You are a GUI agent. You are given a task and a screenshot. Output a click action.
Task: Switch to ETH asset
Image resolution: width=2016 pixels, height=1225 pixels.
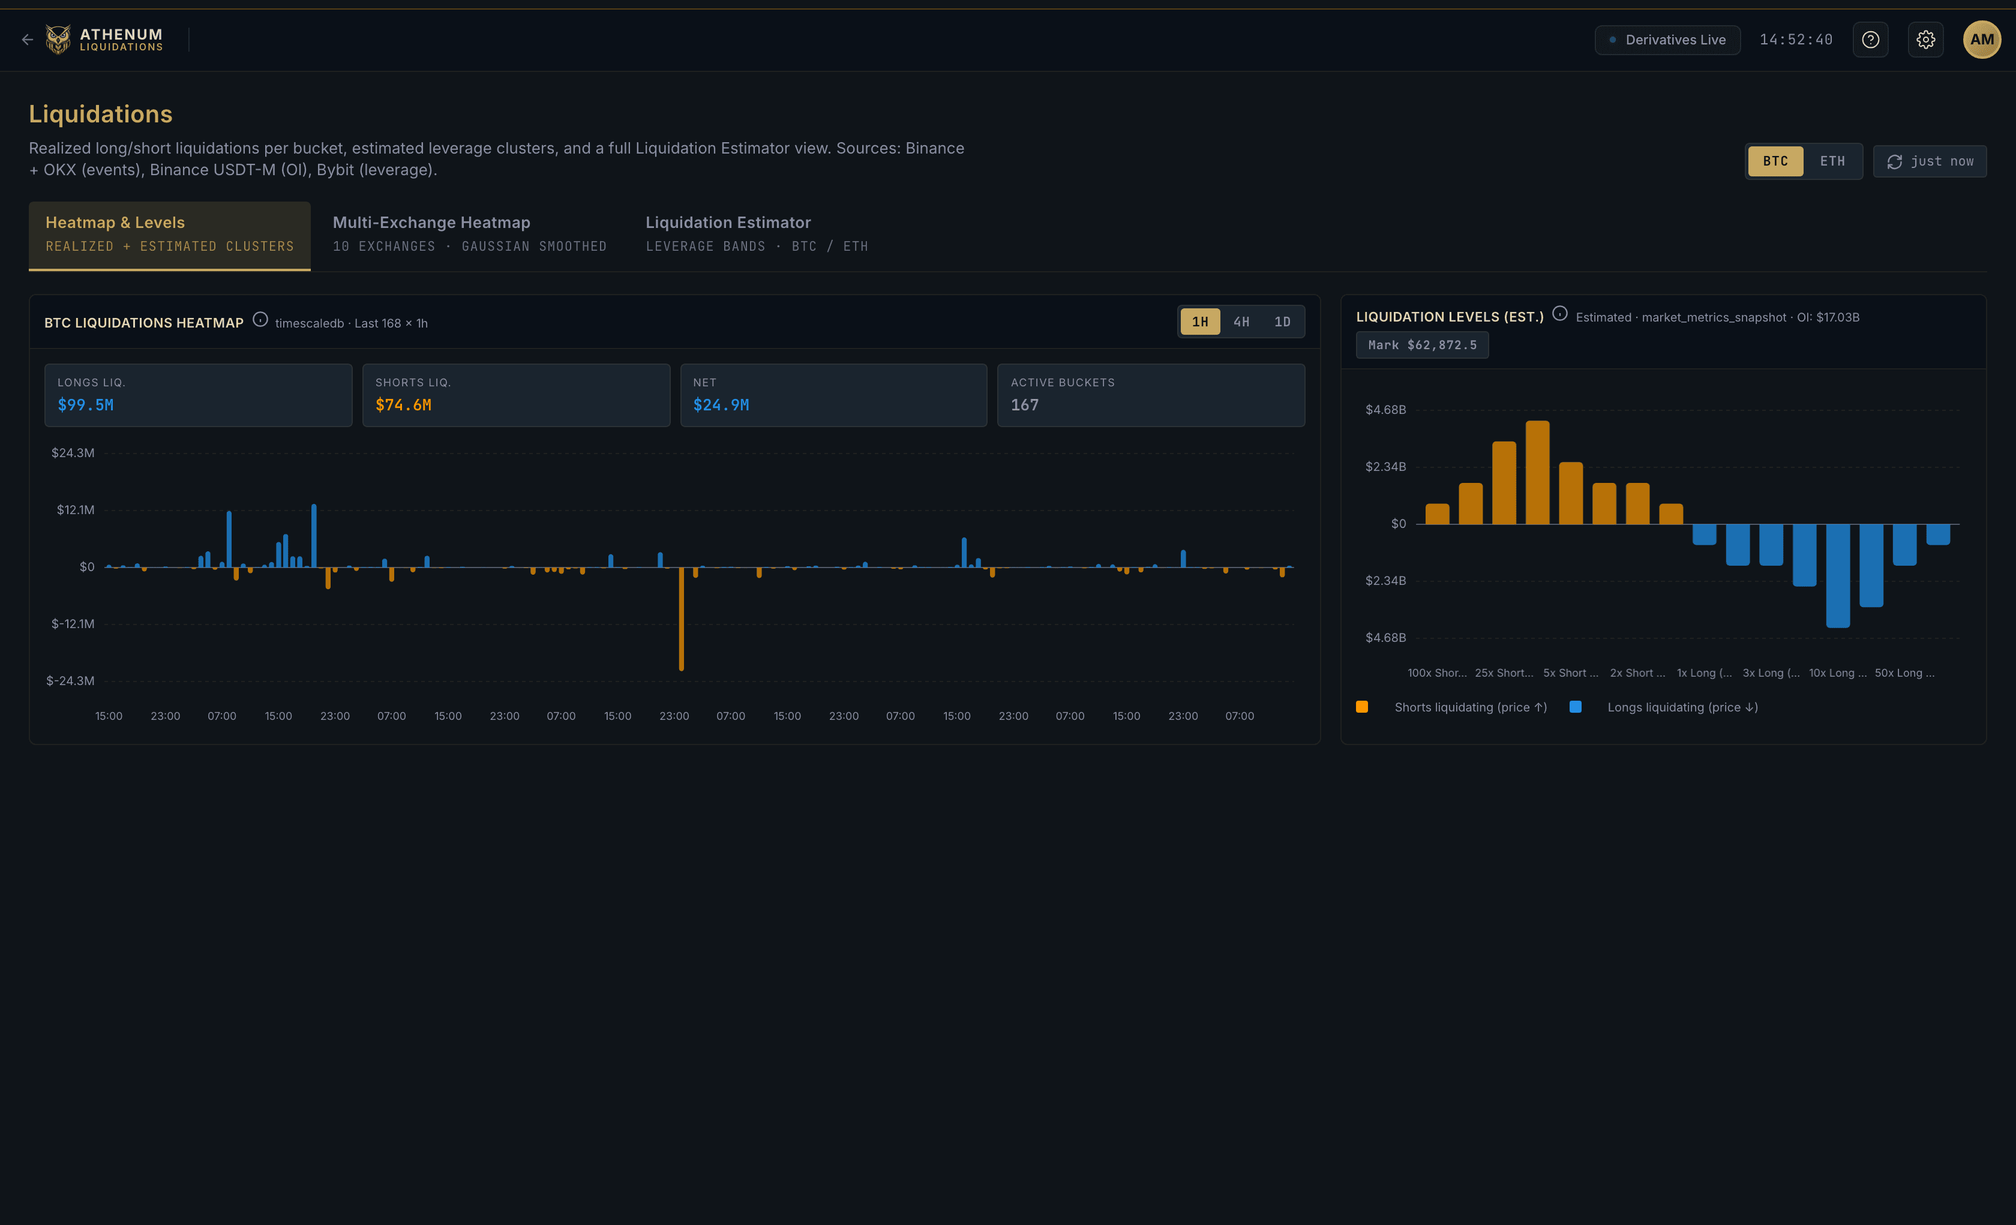tap(1832, 161)
